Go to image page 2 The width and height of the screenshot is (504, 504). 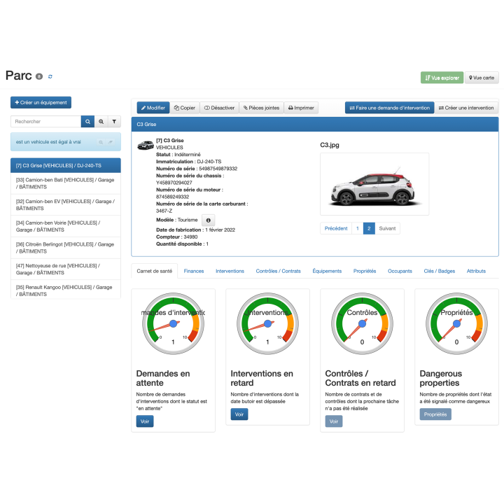(369, 228)
